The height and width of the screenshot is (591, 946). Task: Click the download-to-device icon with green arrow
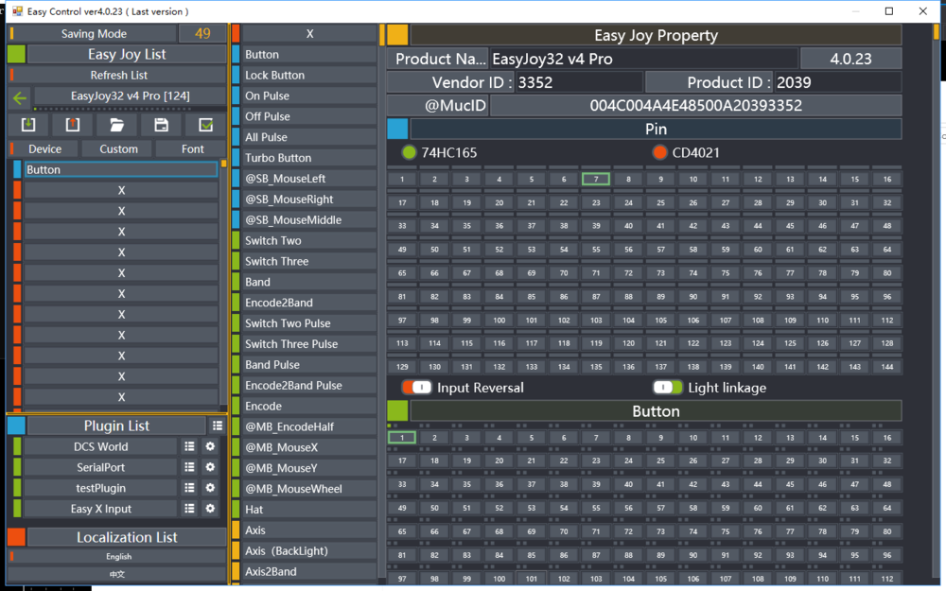pos(28,125)
